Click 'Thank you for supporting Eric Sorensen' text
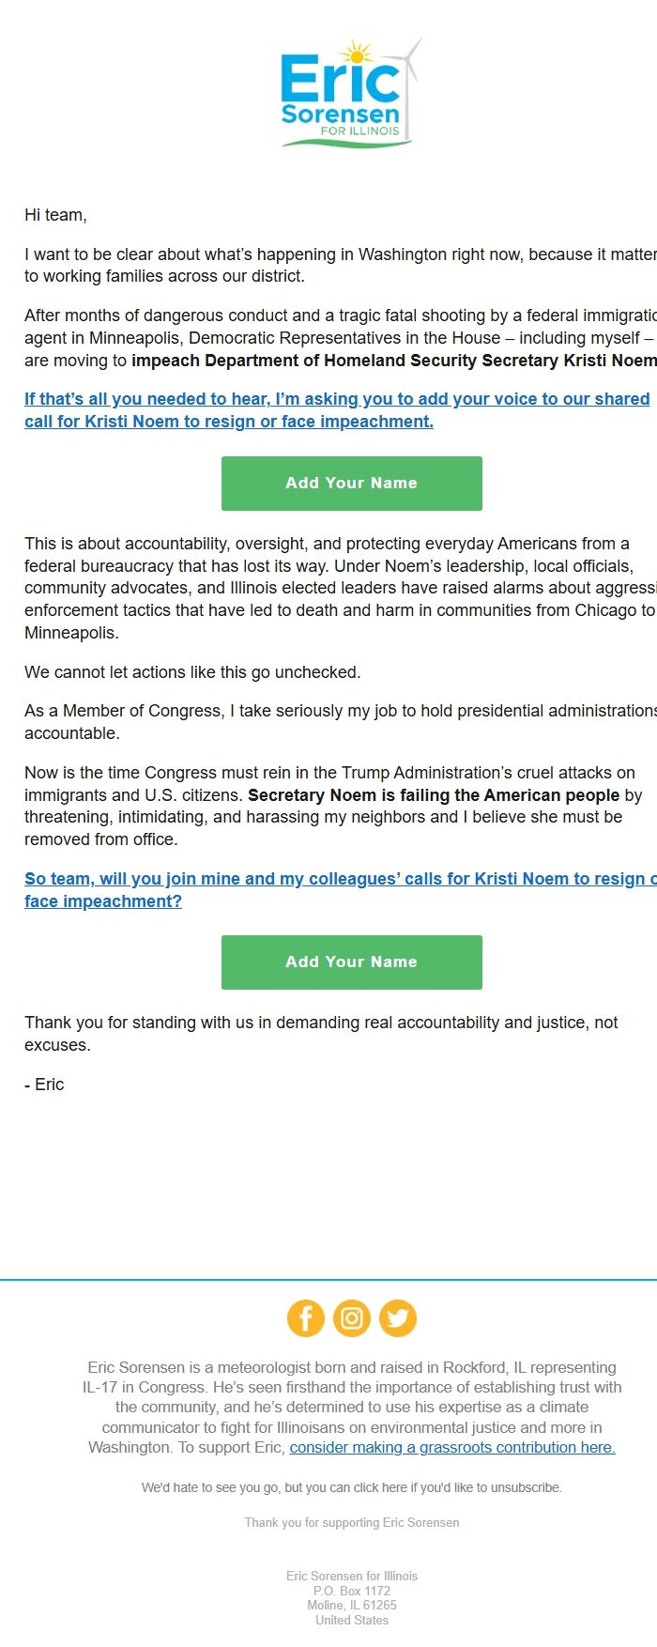The width and height of the screenshot is (657, 1647). [351, 1522]
